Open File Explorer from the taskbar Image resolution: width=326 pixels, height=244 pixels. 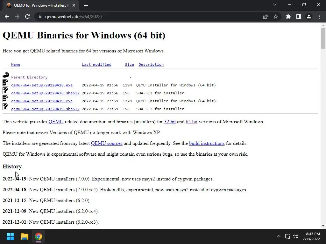pos(24,236)
